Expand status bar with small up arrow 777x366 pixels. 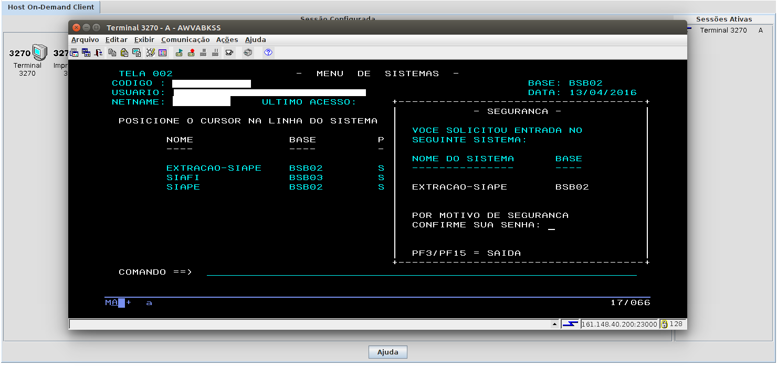(x=555, y=325)
